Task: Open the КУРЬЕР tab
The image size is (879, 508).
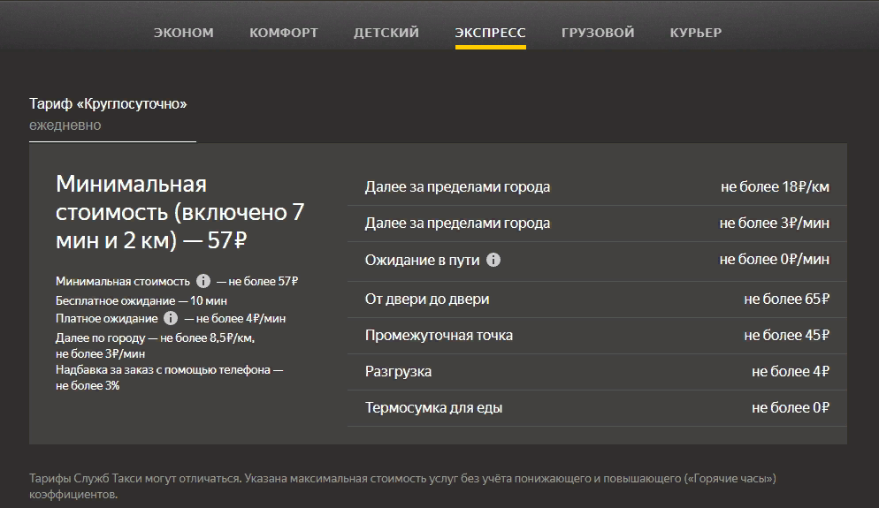Action: (x=695, y=33)
